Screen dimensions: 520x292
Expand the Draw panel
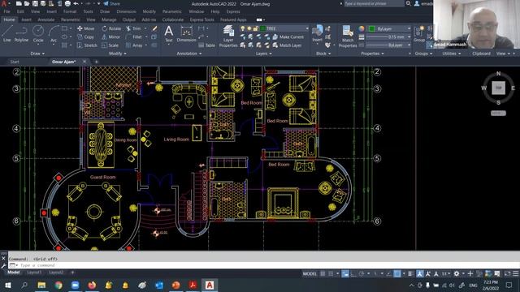(37, 54)
